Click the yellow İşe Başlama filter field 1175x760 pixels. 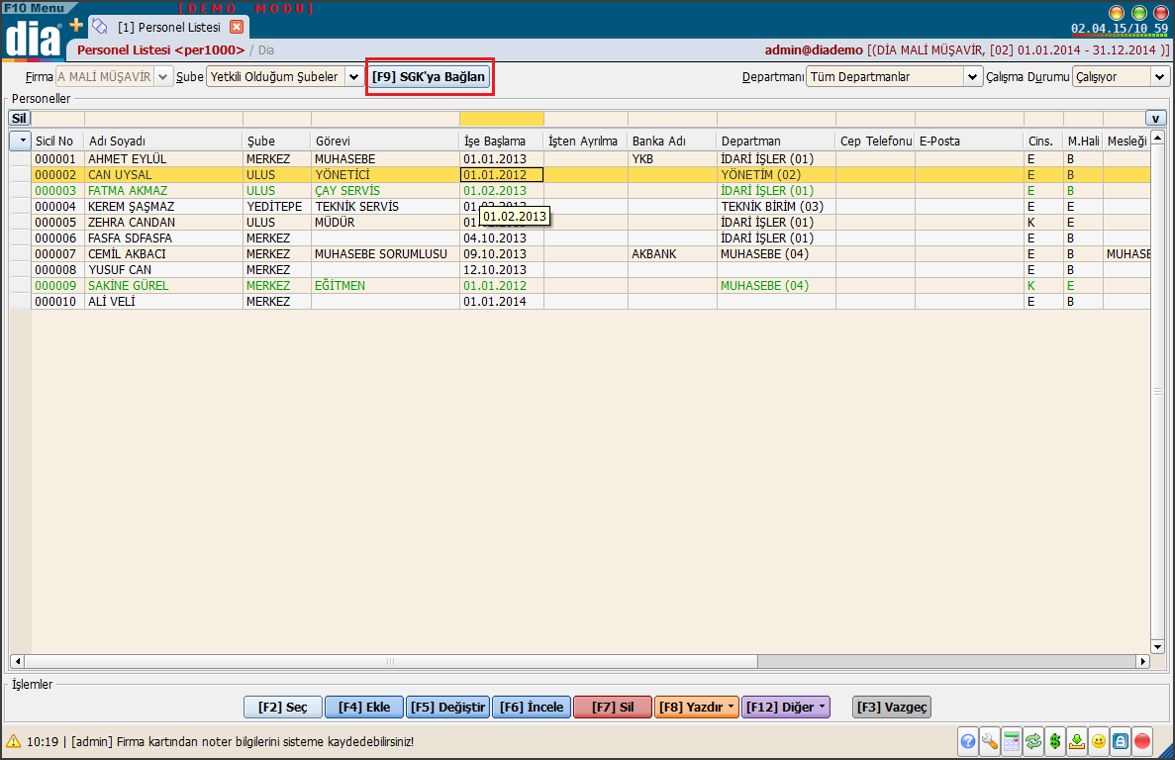click(501, 119)
